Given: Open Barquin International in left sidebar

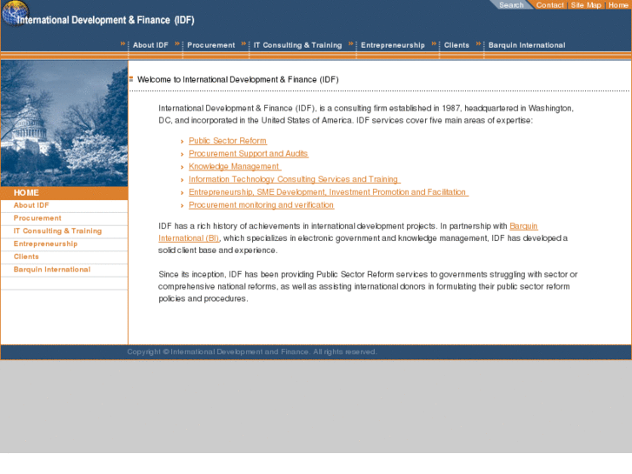Looking at the screenshot, I should pyautogui.click(x=52, y=270).
